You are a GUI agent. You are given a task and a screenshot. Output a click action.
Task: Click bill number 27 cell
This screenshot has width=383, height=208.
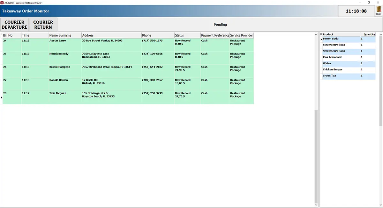tap(12, 84)
